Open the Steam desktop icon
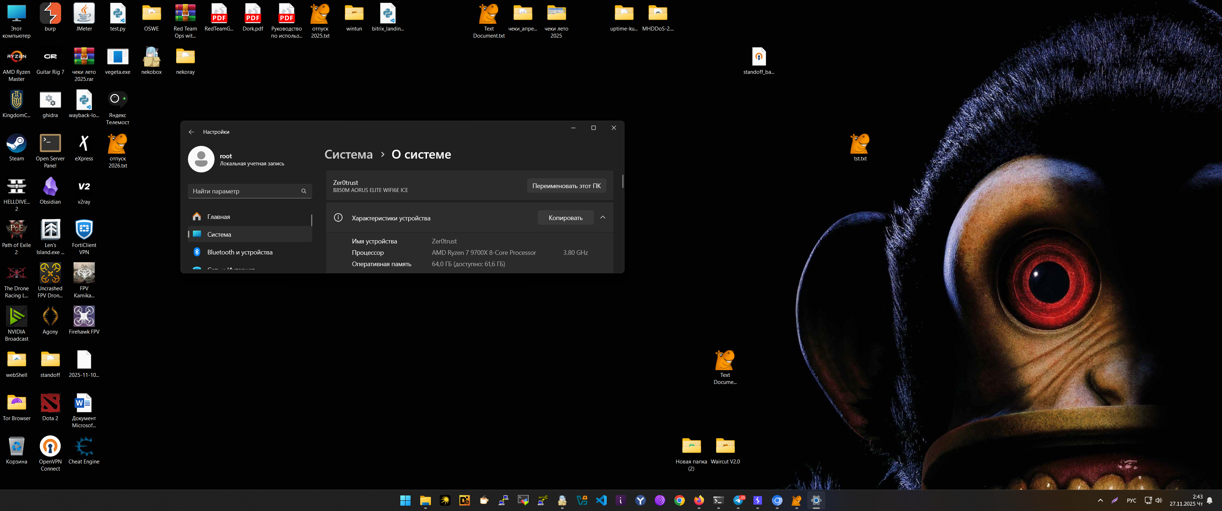This screenshot has height=511, width=1222. [x=16, y=144]
